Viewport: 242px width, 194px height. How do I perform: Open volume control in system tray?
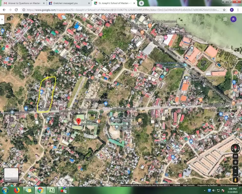214,190
